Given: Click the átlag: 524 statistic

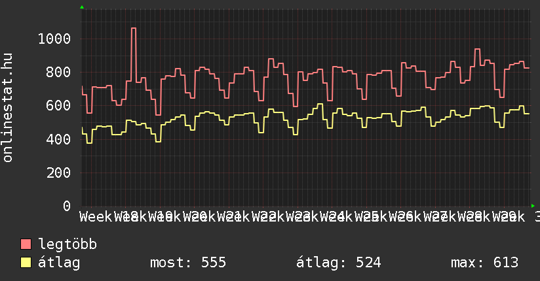Looking at the screenshot, I should point(339,263).
